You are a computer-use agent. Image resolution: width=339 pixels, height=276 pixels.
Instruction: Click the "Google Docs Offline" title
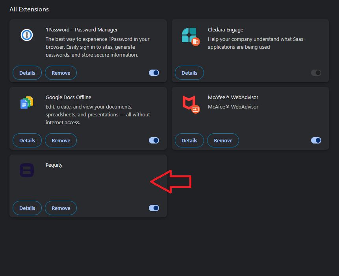[69, 98]
